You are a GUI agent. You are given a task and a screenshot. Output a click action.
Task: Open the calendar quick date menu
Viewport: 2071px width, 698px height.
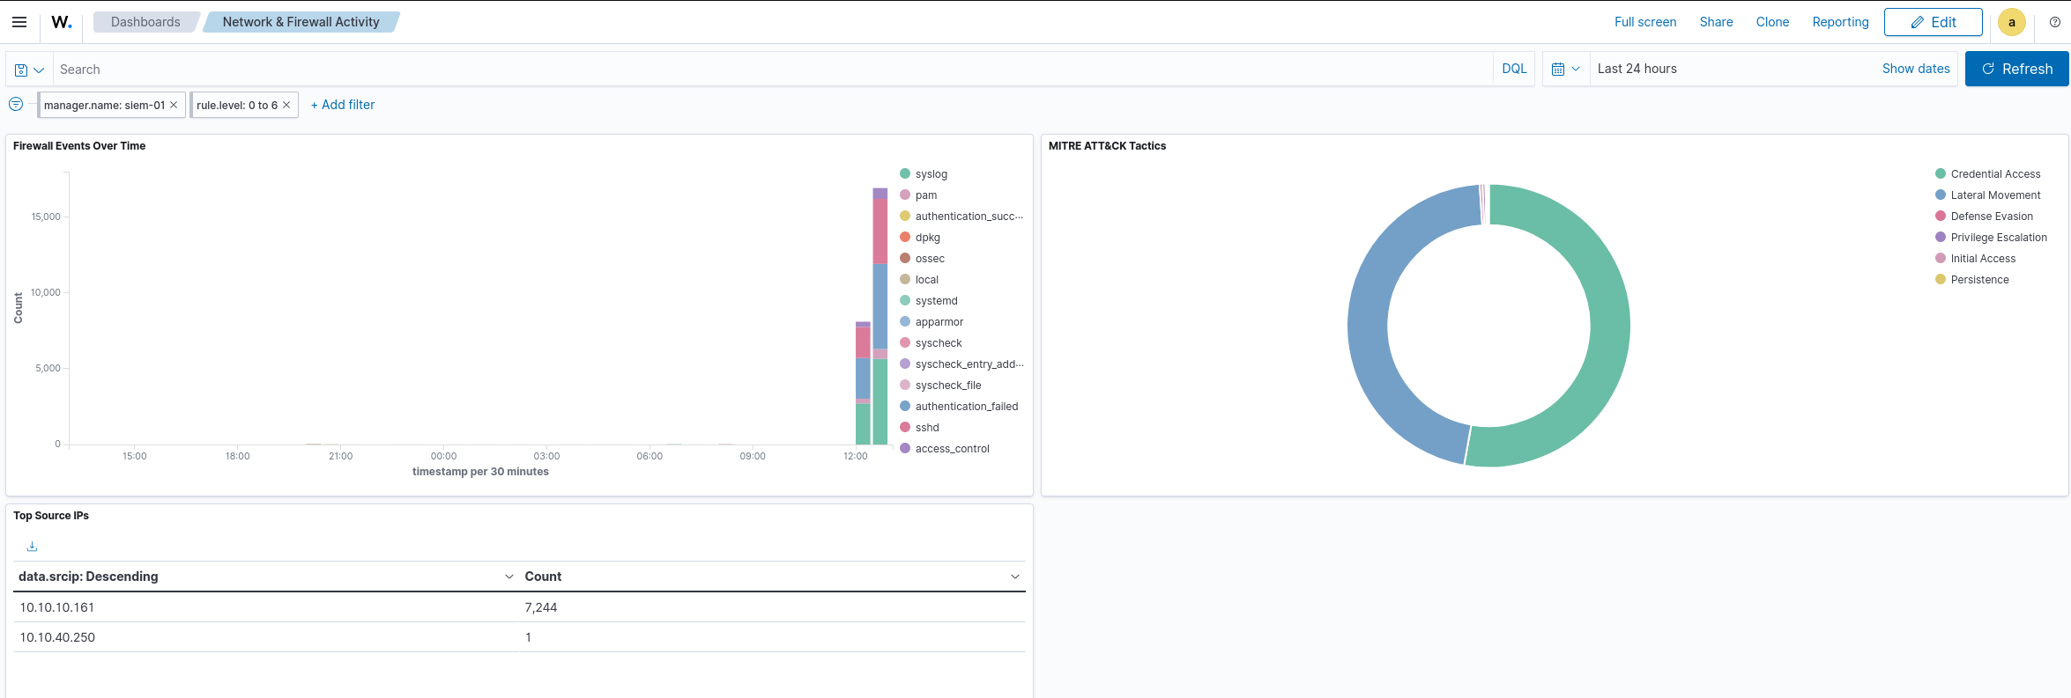1566,69
